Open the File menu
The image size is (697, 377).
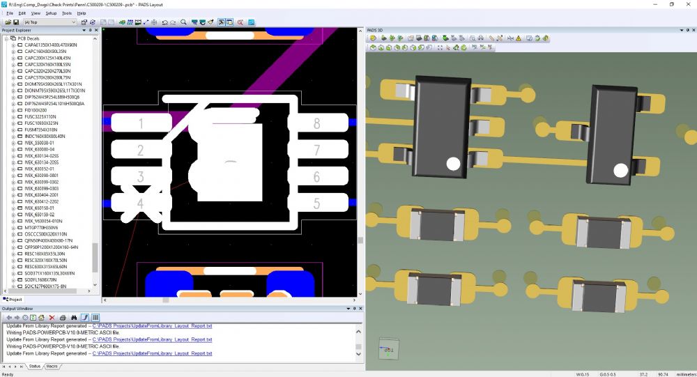tap(10, 13)
